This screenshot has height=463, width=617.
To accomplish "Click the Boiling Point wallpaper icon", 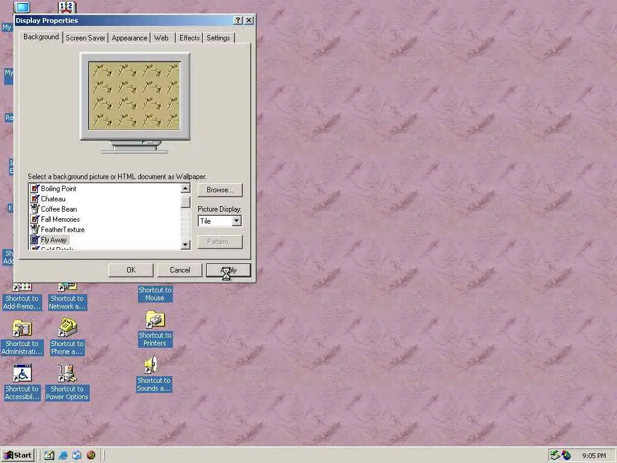I will 35,189.
